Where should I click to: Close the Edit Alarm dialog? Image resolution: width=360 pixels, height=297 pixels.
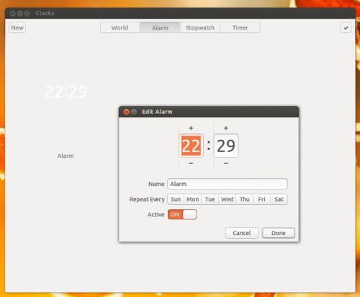click(x=126, y=112)
